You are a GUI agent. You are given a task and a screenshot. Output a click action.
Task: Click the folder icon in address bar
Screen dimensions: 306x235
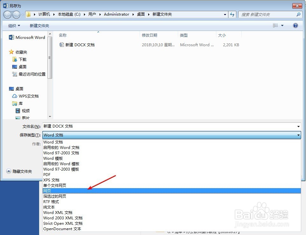[29, 14]
